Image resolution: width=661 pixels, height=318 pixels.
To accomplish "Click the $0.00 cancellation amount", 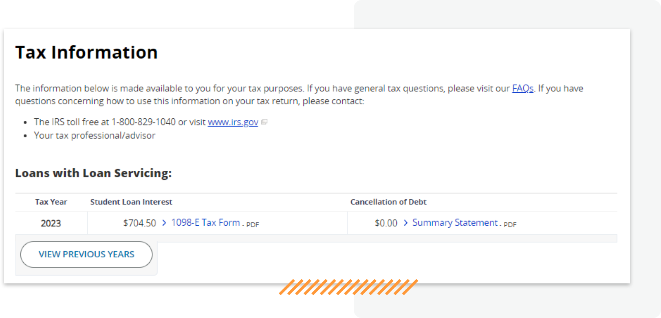I will 386,223.
